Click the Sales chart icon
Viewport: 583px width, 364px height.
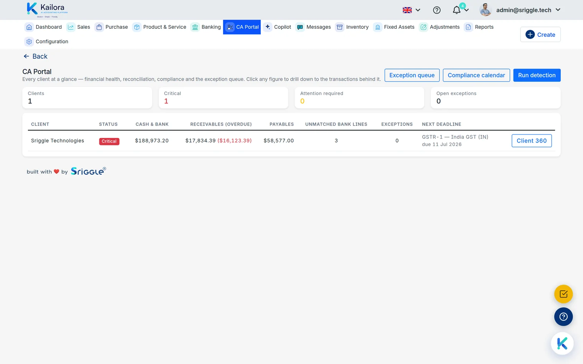pos(71,27)
